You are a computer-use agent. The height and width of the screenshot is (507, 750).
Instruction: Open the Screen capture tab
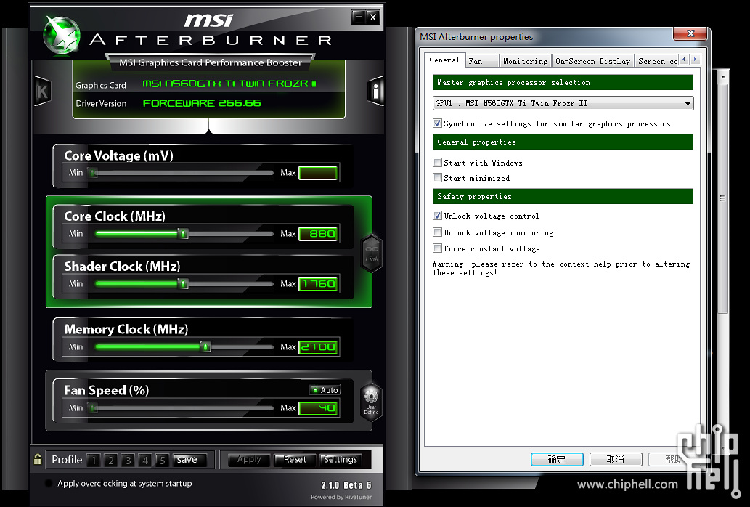click(657, 61)
